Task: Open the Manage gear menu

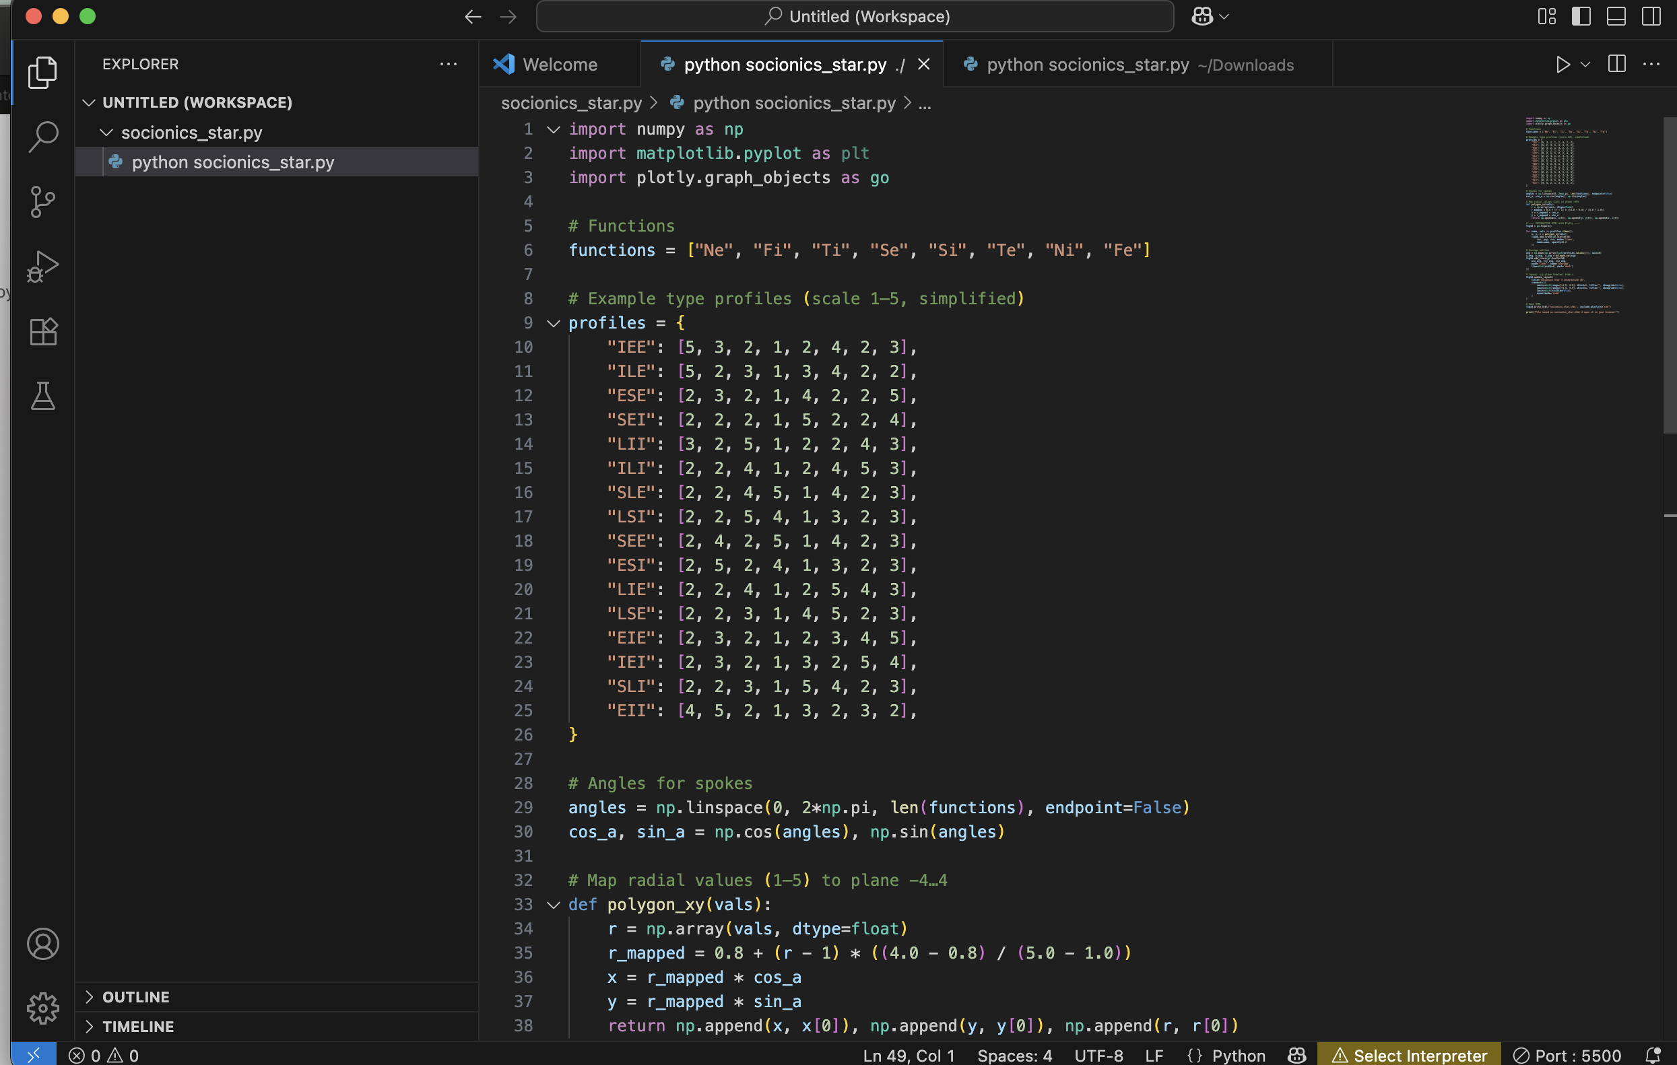Action: coord(43,1008)
